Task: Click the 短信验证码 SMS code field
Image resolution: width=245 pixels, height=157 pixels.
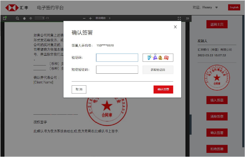Action: point(117,70)
